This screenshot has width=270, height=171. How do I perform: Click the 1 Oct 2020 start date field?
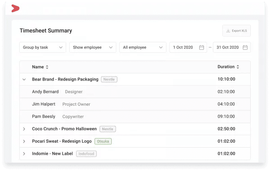(188, 47)
